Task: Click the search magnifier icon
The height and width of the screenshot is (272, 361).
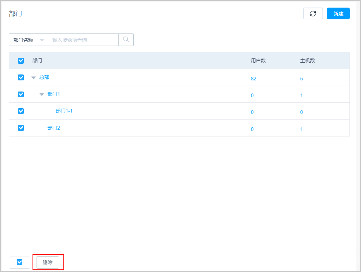Action: (x=126, y=40)
